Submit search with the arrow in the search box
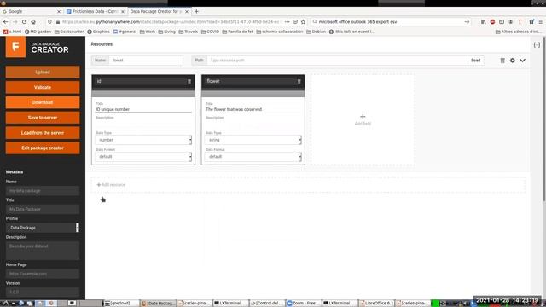 (x=467, y=21)
